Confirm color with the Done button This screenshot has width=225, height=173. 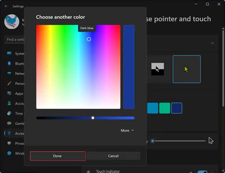pyautogui.click(x=57, y=156)
